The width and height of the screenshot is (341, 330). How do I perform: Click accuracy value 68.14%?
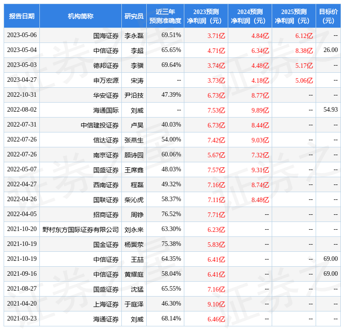click(x=171, y=319)
